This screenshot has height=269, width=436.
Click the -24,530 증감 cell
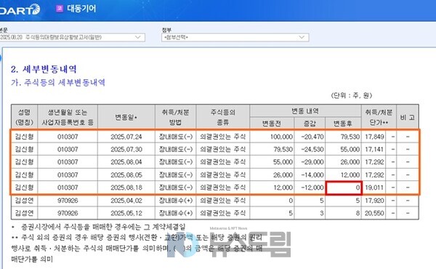tap(310, 149)
